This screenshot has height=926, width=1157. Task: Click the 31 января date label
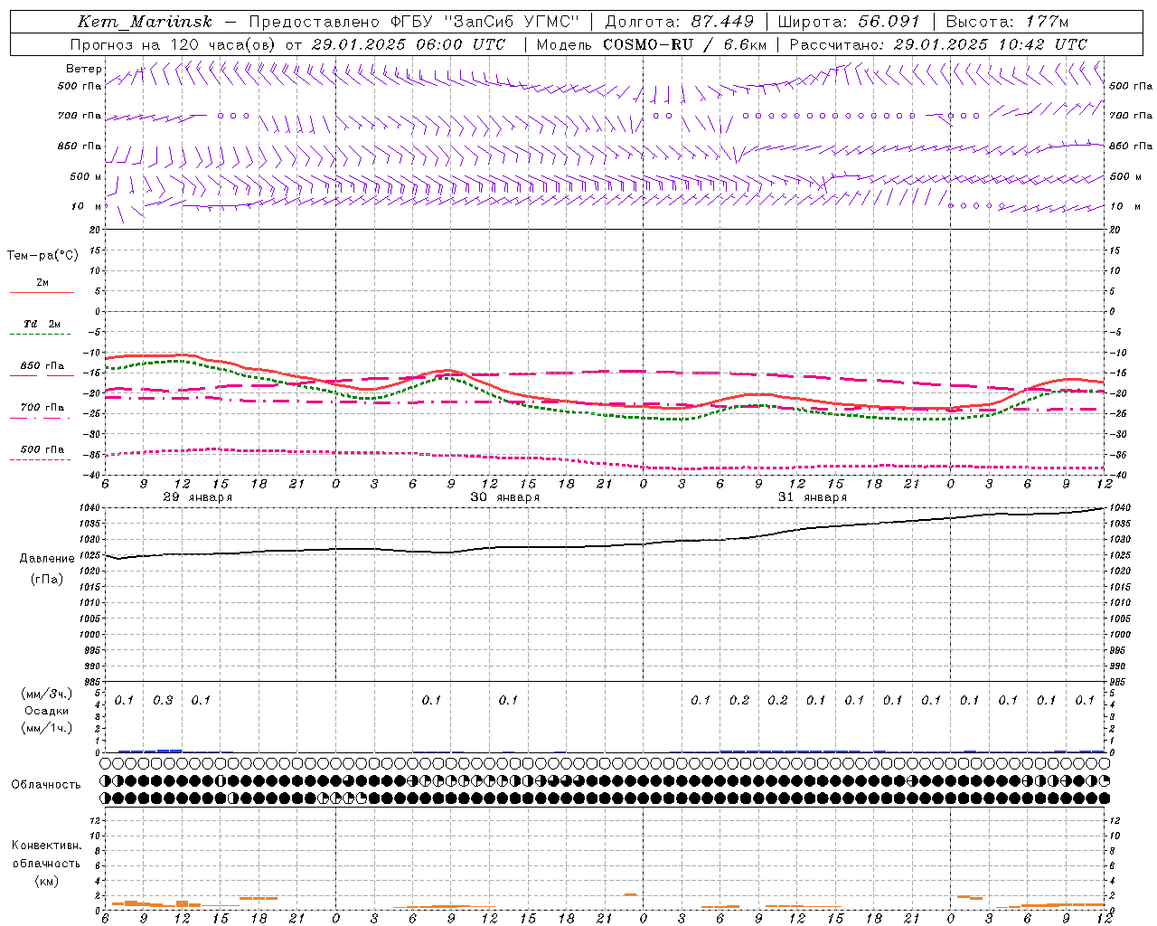[x=813, y=497]
